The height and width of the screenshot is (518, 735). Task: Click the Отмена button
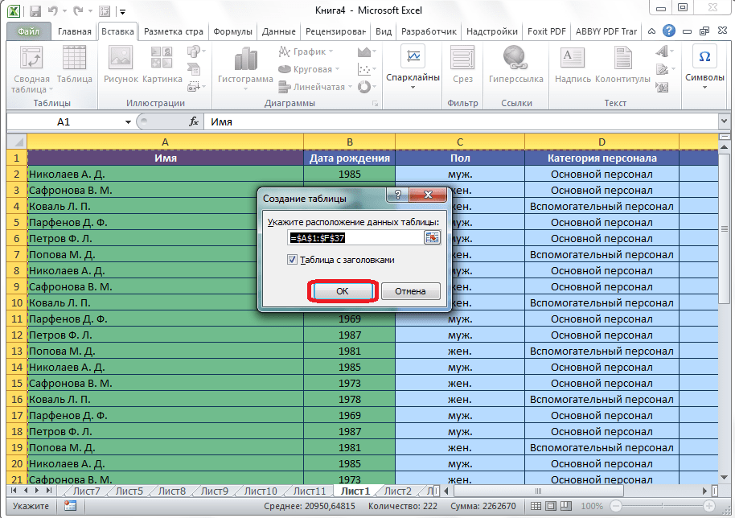[410, 291]
